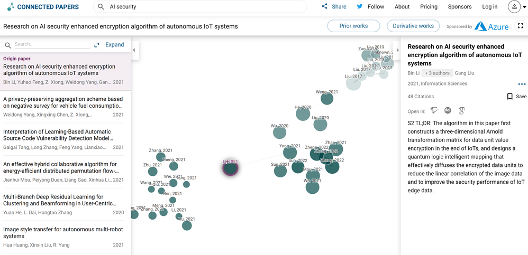Click the CONNECTED PAPERS home link
This screenshot has width=528, height=255.
tap(48, 7)
